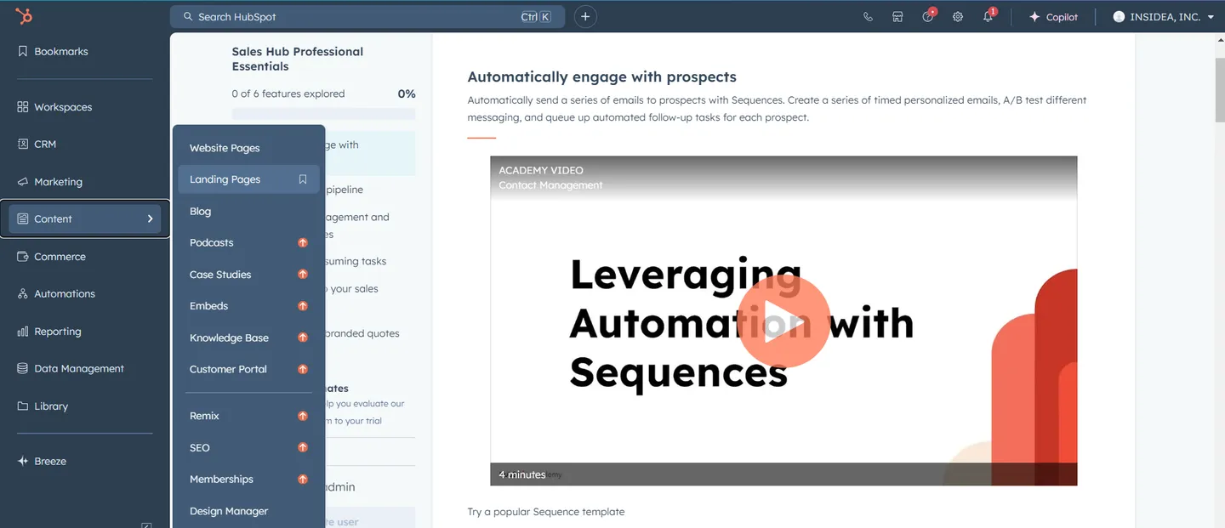1225x528 pixels.
Task: Click the plus quick-create button
Action: click(x=585, y=17)
